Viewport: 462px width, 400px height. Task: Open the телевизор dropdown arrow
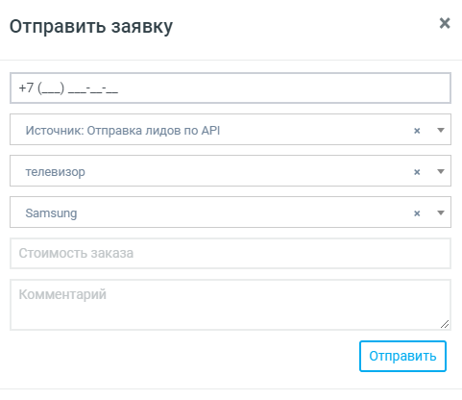pos(441,171)
